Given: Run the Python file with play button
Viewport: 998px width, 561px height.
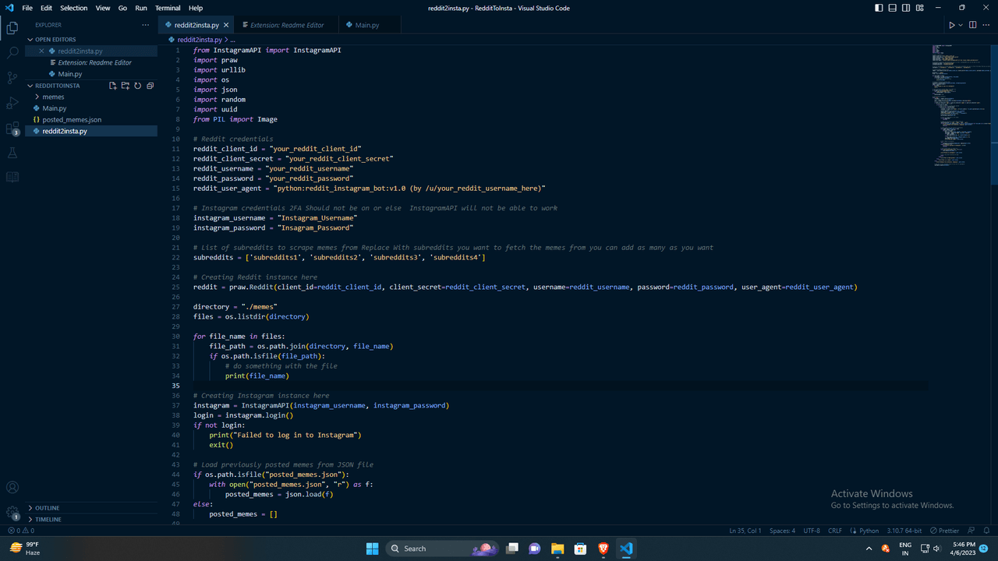Looking at the screenshot, I should click(951, 25).
